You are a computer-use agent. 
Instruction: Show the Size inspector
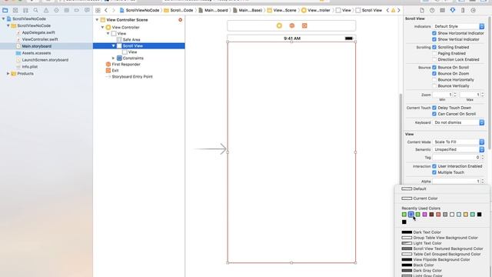tap(463, 10)
